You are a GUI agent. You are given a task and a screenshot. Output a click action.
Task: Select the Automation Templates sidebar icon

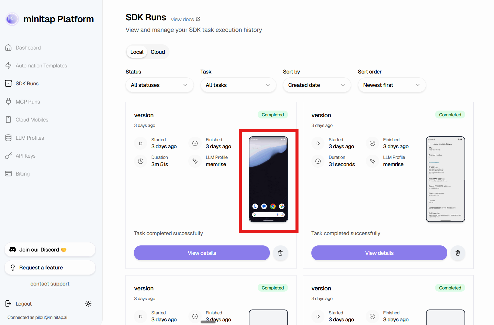[9, 65]
